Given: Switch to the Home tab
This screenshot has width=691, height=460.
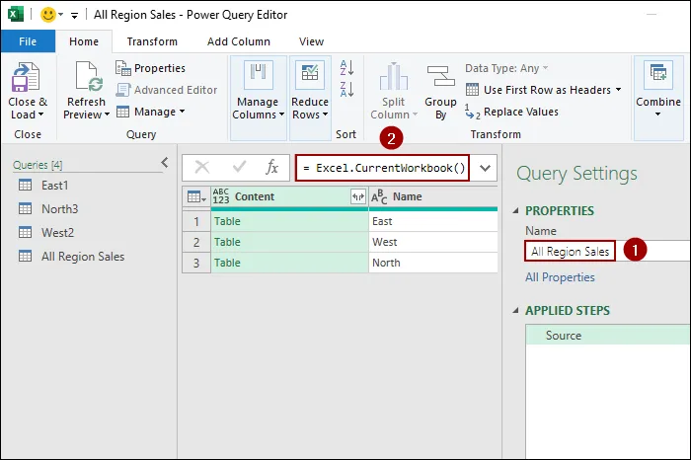Looking at the screenshot, I should pos(84,41).
